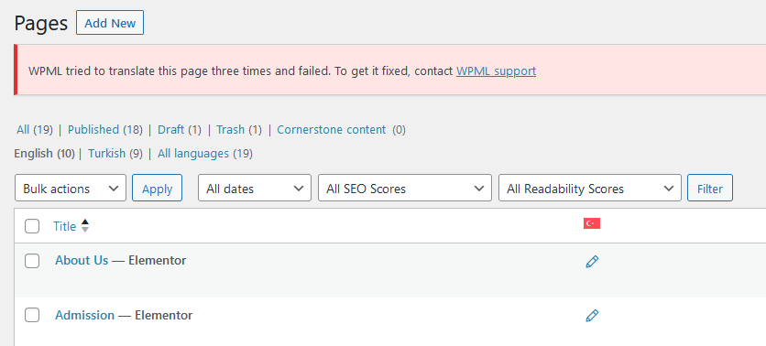This screenshot has width=766, height=346.
Task: View Draft pages list
Action: click(171, 130)
